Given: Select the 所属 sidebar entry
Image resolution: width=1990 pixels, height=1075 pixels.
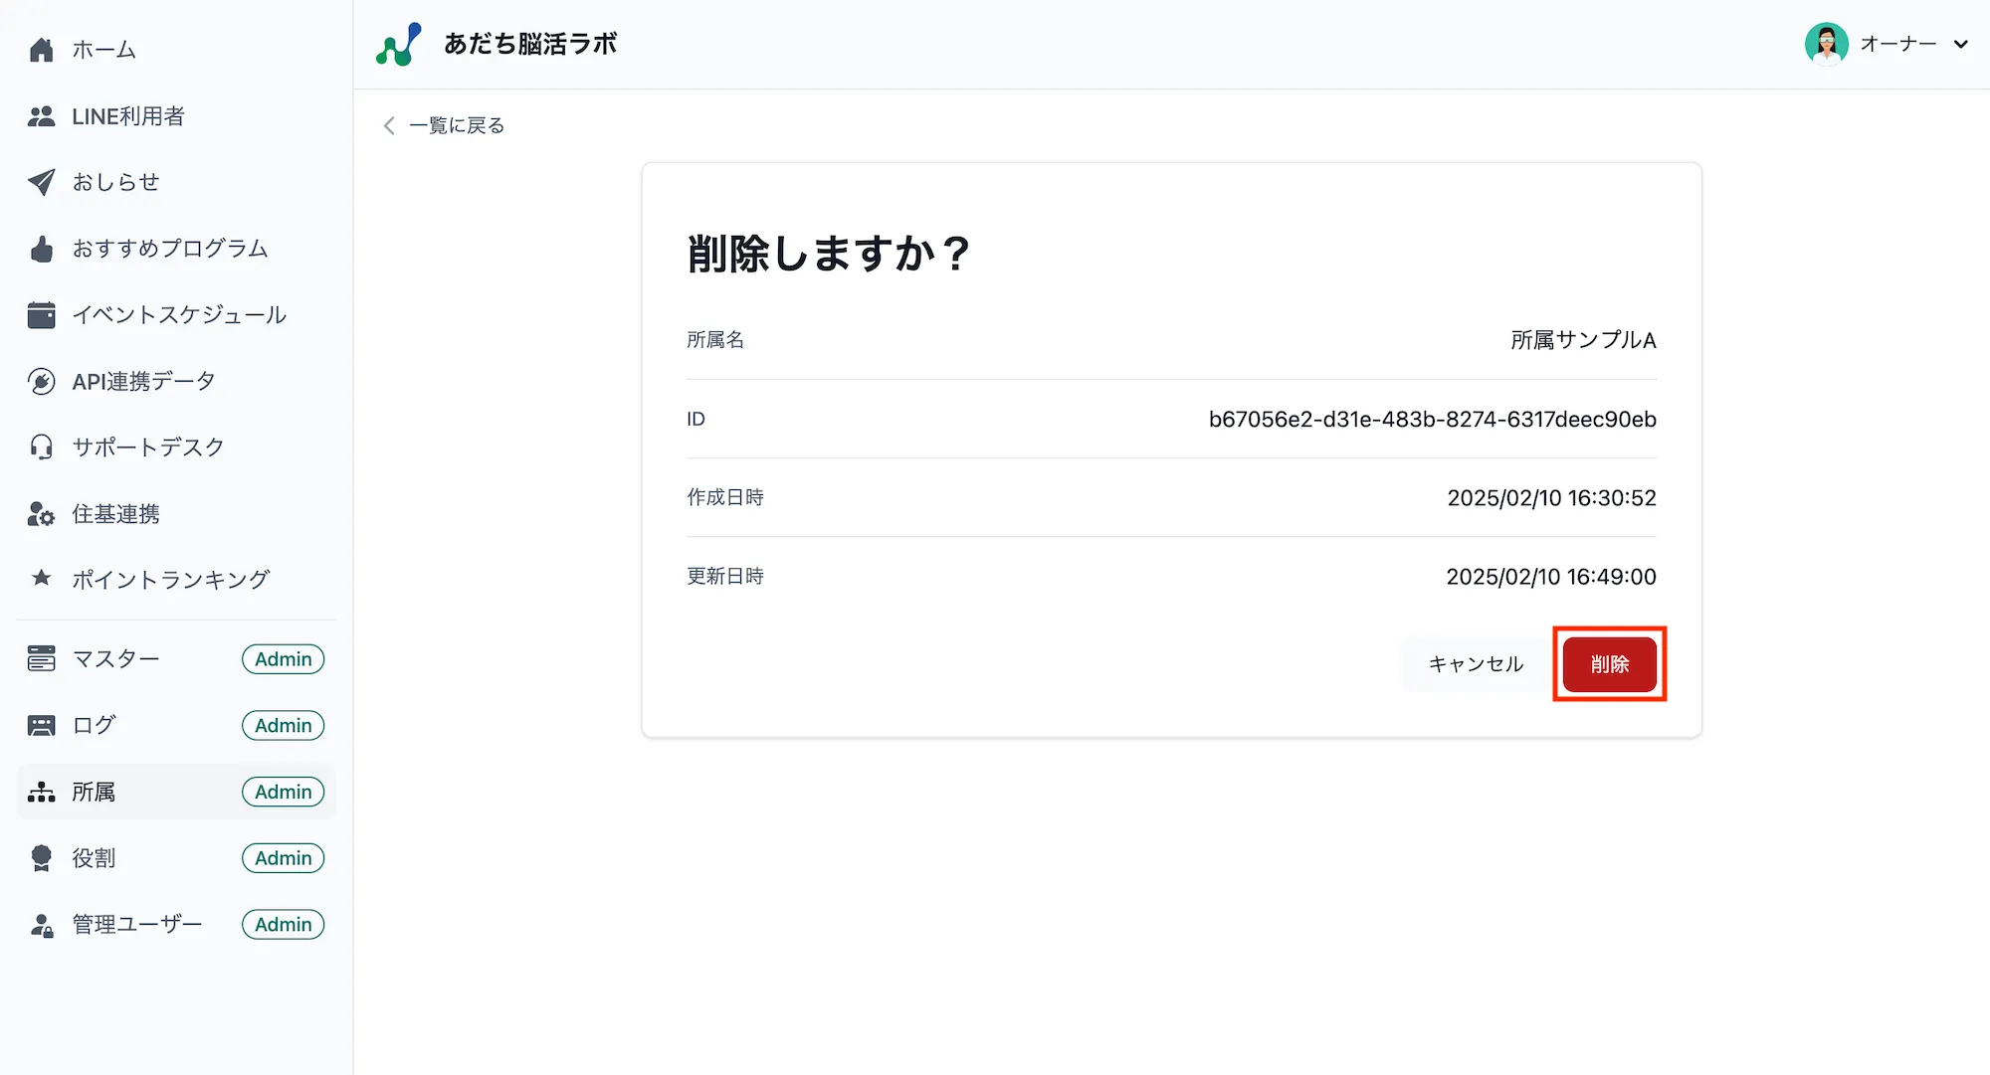Looking at the screenshot, I should (93, 792).
